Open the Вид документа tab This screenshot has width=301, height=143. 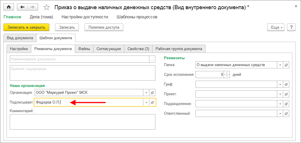tap(20, 38)
